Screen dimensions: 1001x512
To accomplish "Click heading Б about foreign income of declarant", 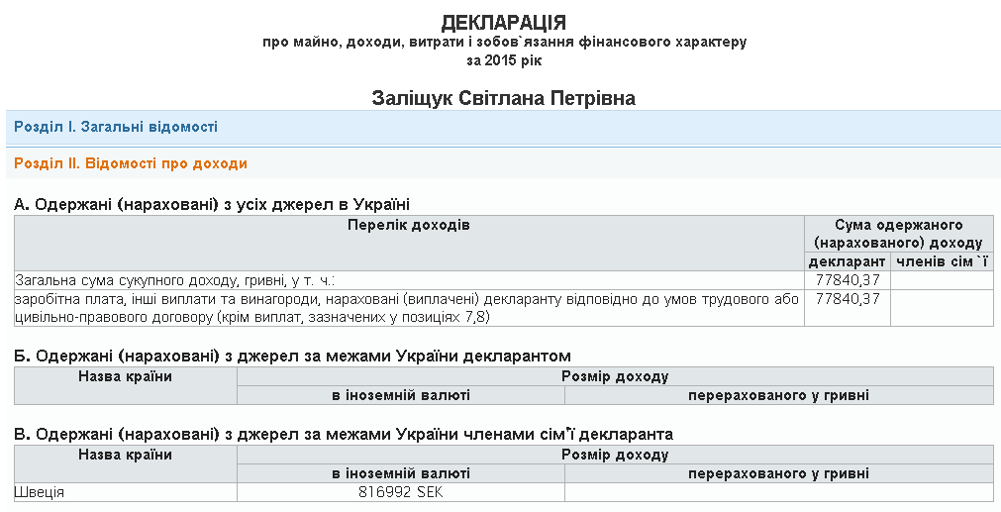I will pyautogui.click(x=292, y=356).
